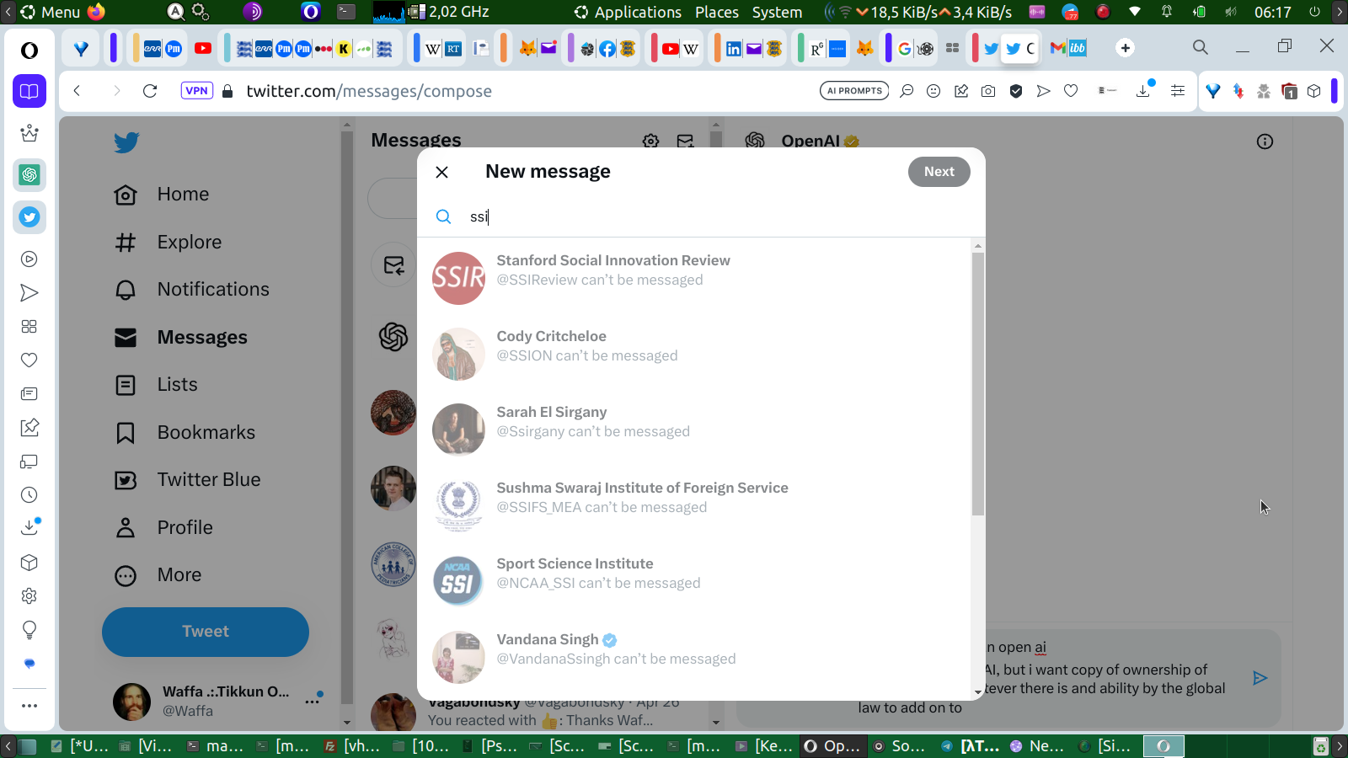Select Sarah El Sirgany search result
This screenshot has height=758, width=1348.
[694, 430]
